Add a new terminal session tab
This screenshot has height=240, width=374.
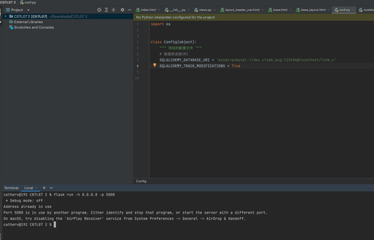tap(44, 188)
